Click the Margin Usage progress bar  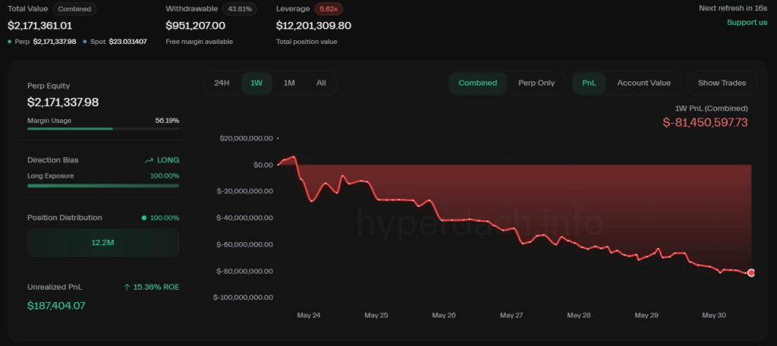click(103, 129)
